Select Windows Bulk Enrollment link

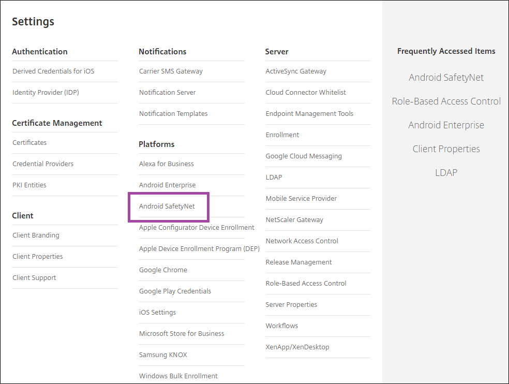pyautogui.click(x=178, y=376)
